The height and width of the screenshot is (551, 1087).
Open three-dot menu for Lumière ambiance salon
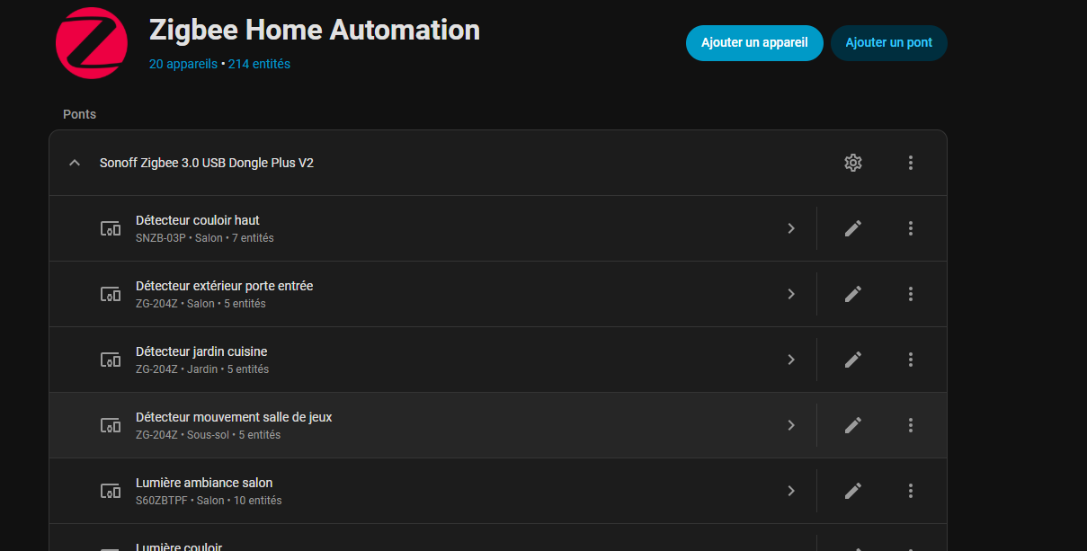click(911, 491)
